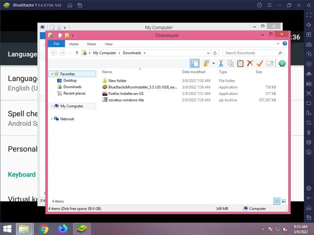The image size is (314, 235).
Task: Open Google Chrome from the taskbar
Action: tap(44, 229)
